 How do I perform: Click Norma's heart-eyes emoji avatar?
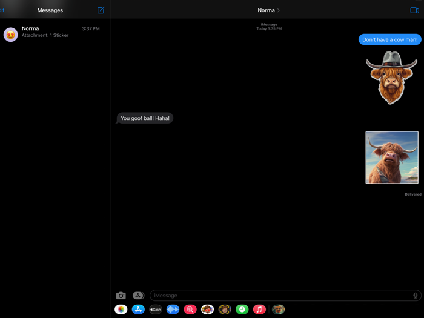[x=10, y=35]
